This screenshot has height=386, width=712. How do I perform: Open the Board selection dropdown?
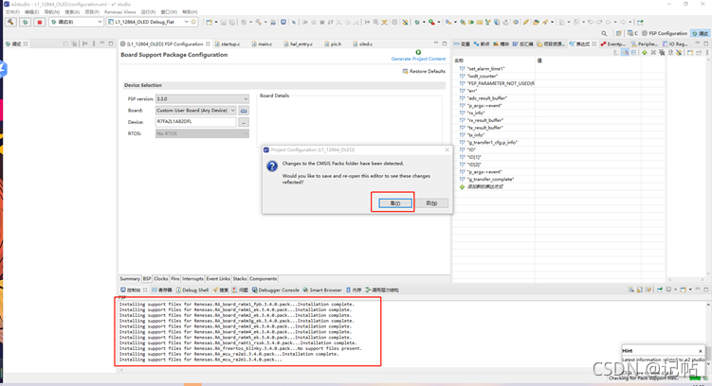pos(195,110)
